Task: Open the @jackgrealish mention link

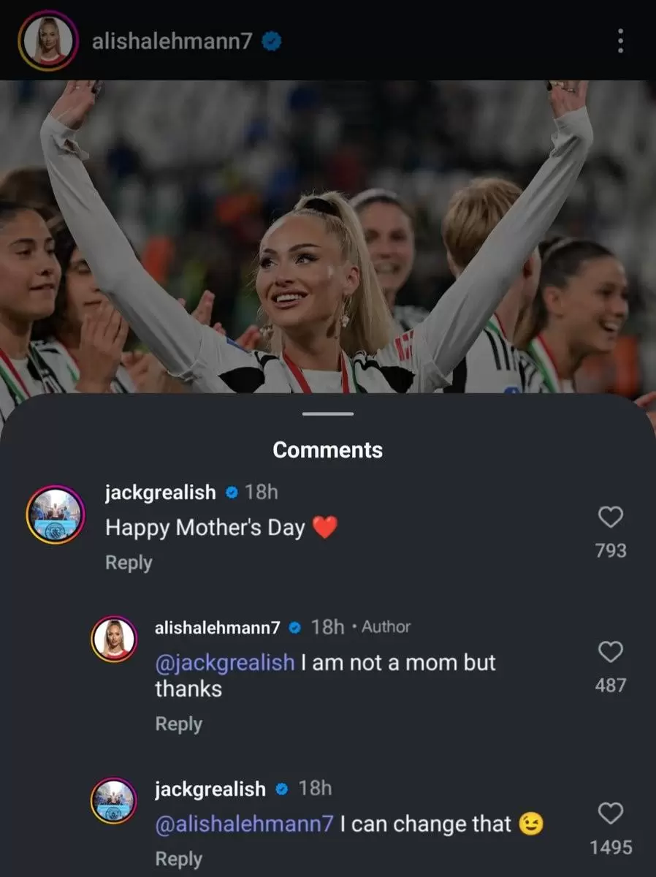Action: pos(225,663)
